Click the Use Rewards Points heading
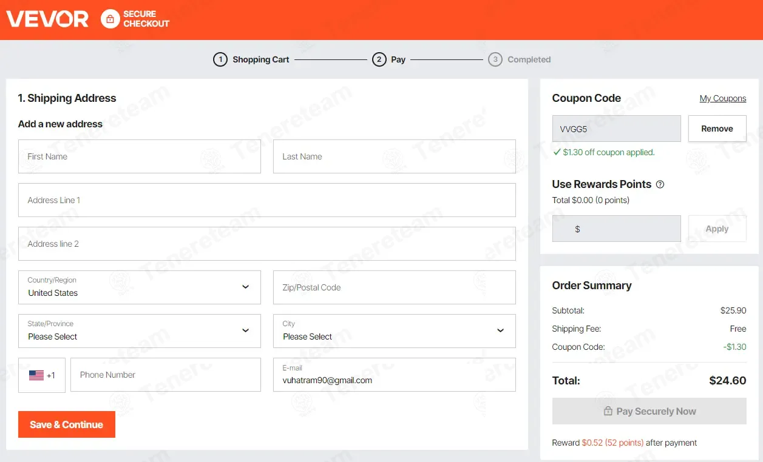This screenshot has height=462, width=763. (602, 184)
